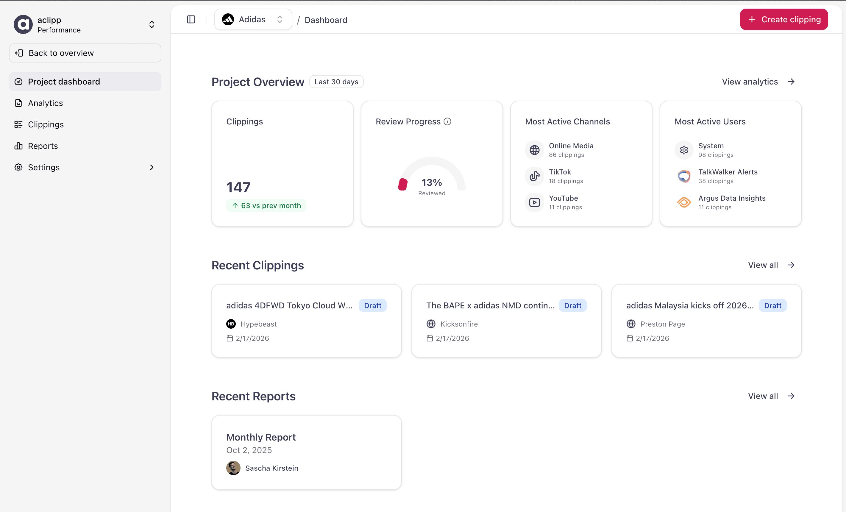Image resolution: width=846 pixels, height=512 pixels.
Task: Open the Dashboard breadcrumb item
Action: pos(325,20)
